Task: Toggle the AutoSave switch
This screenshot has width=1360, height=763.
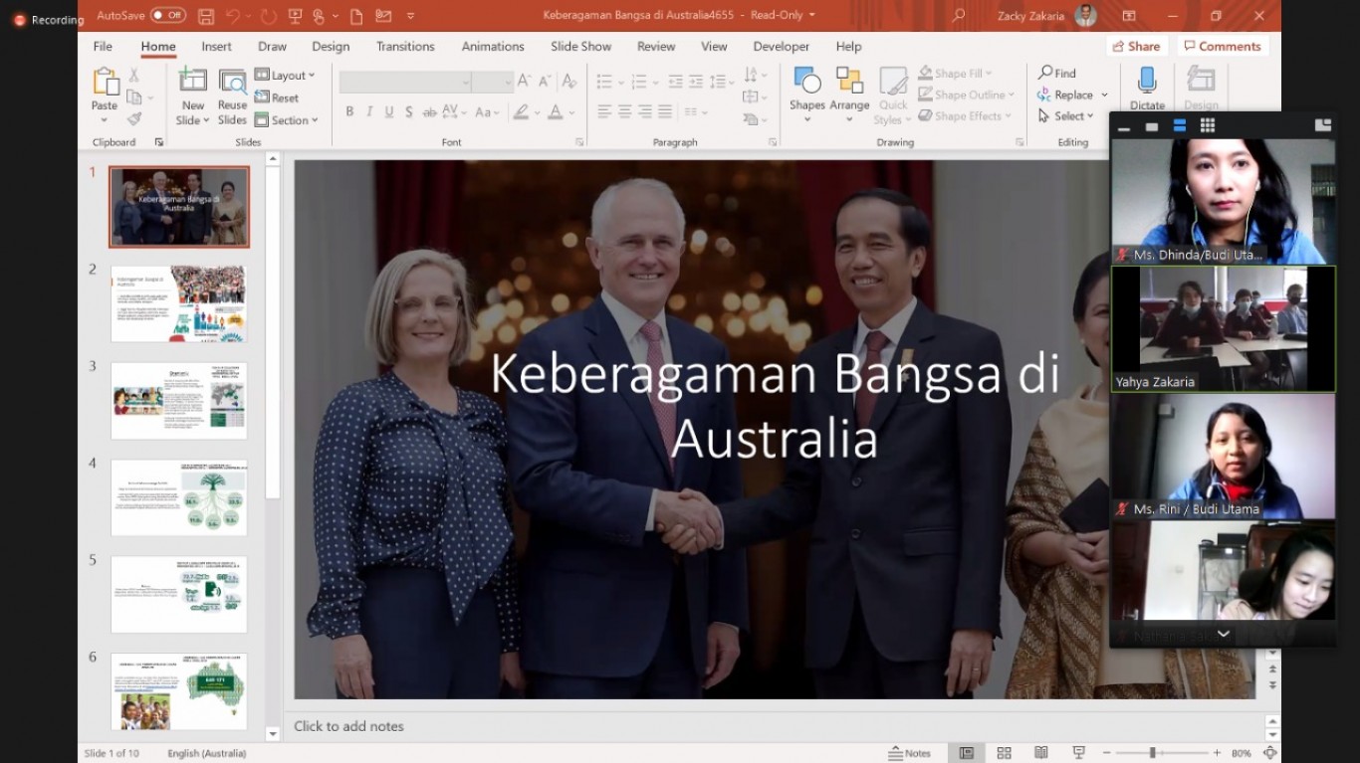Action: 168,16
